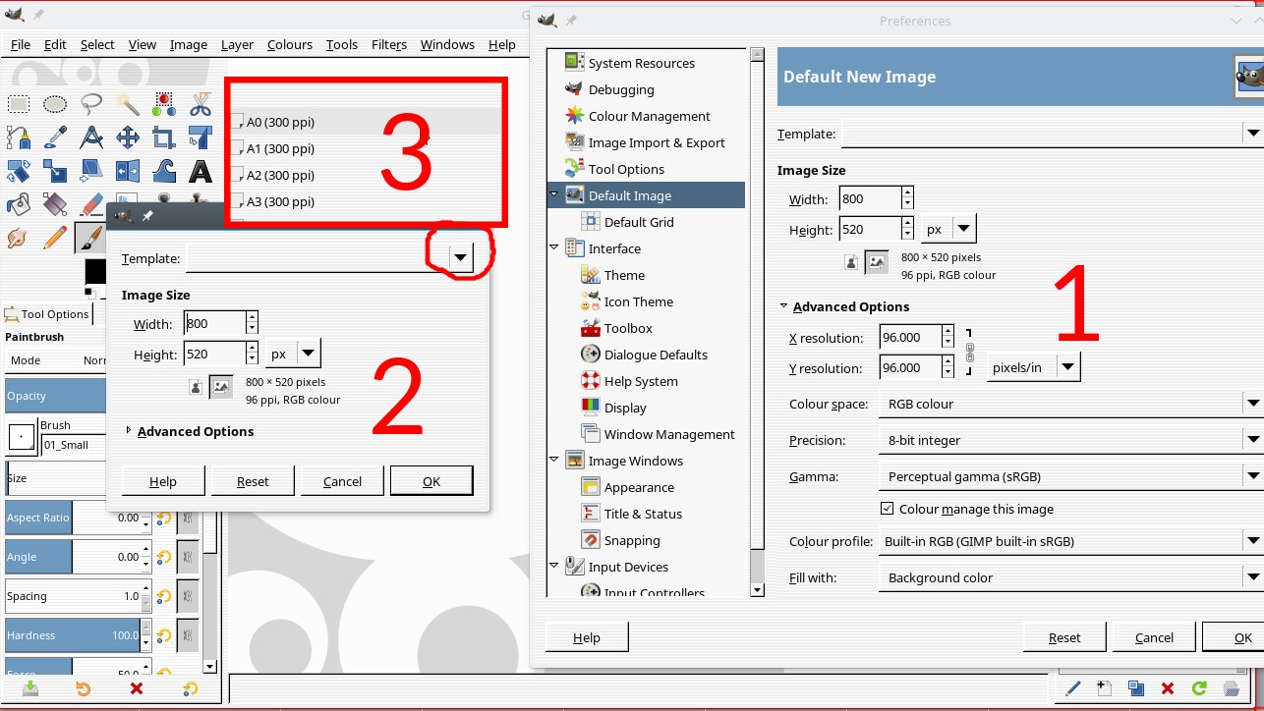Click the green refresh icon in the bottom-right dock

pyautogui.click(x=1199, y=688)
